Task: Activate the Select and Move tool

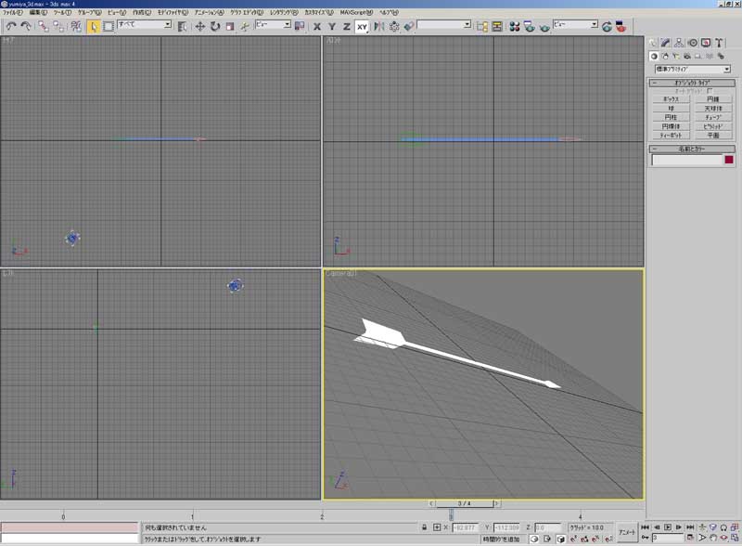Action: pos(199,26)
